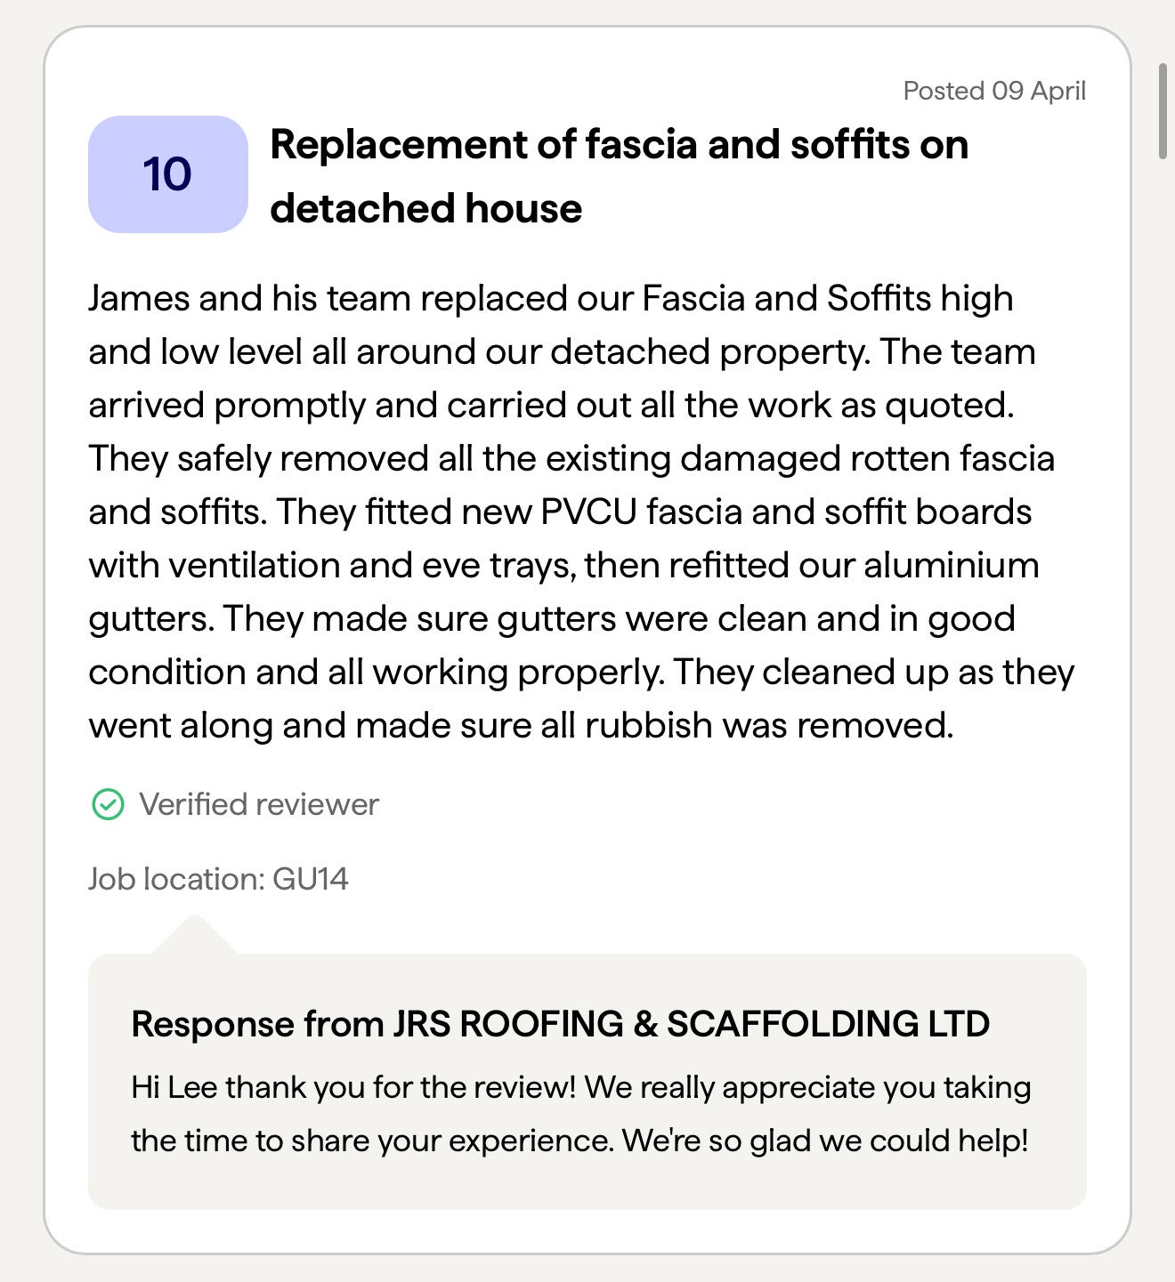Click the GU14 postcode
This screenshot has width=1175, height=1282.
(311, 879)
